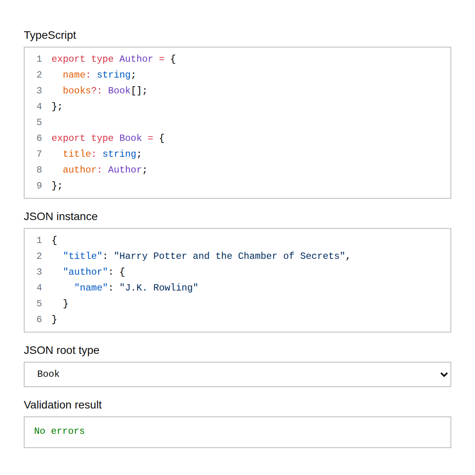The image size is (475, 475).
Task: Click the 'Validation result' heading
Action: (63, 405)
